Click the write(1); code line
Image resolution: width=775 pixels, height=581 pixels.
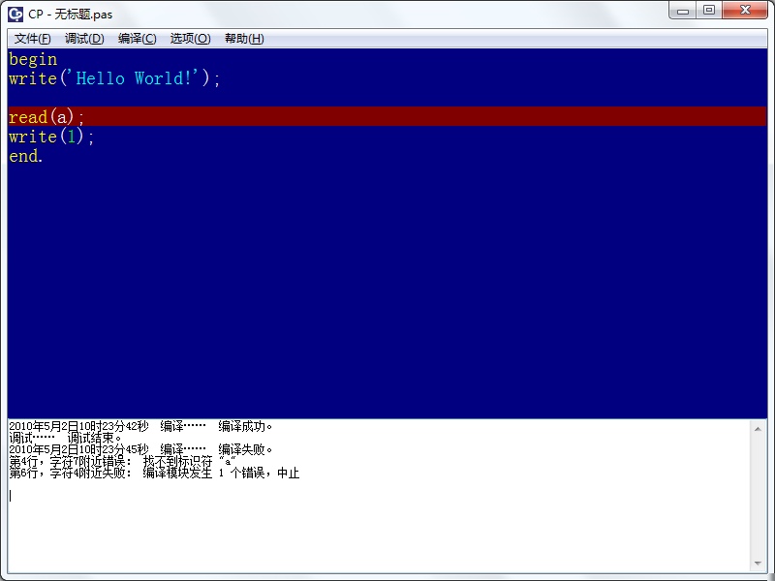pyautogui.click(x=51, y=137)
